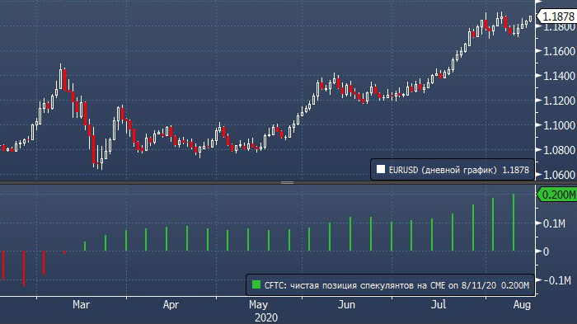The width and height of the screenshot is (577, 324).
Task: Select the Aug label on time axis
Action: coord(522,305)
